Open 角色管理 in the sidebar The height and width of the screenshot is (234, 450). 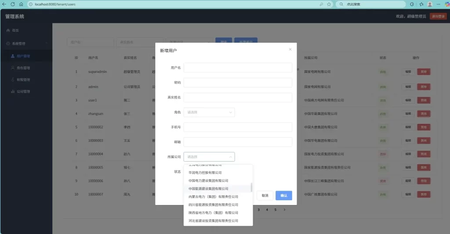23,68
